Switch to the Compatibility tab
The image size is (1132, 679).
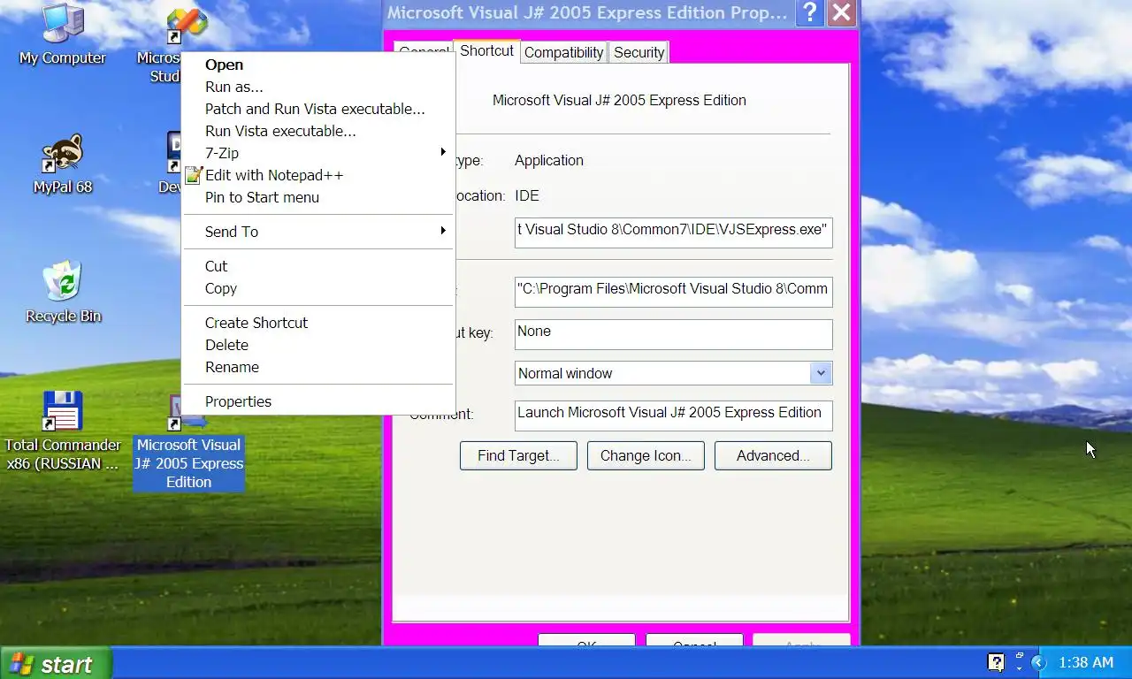click(563, 53)
